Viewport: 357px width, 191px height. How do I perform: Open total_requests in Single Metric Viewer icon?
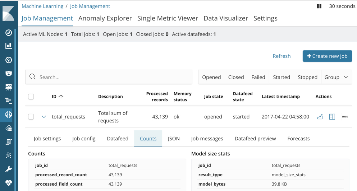[320, 117]
